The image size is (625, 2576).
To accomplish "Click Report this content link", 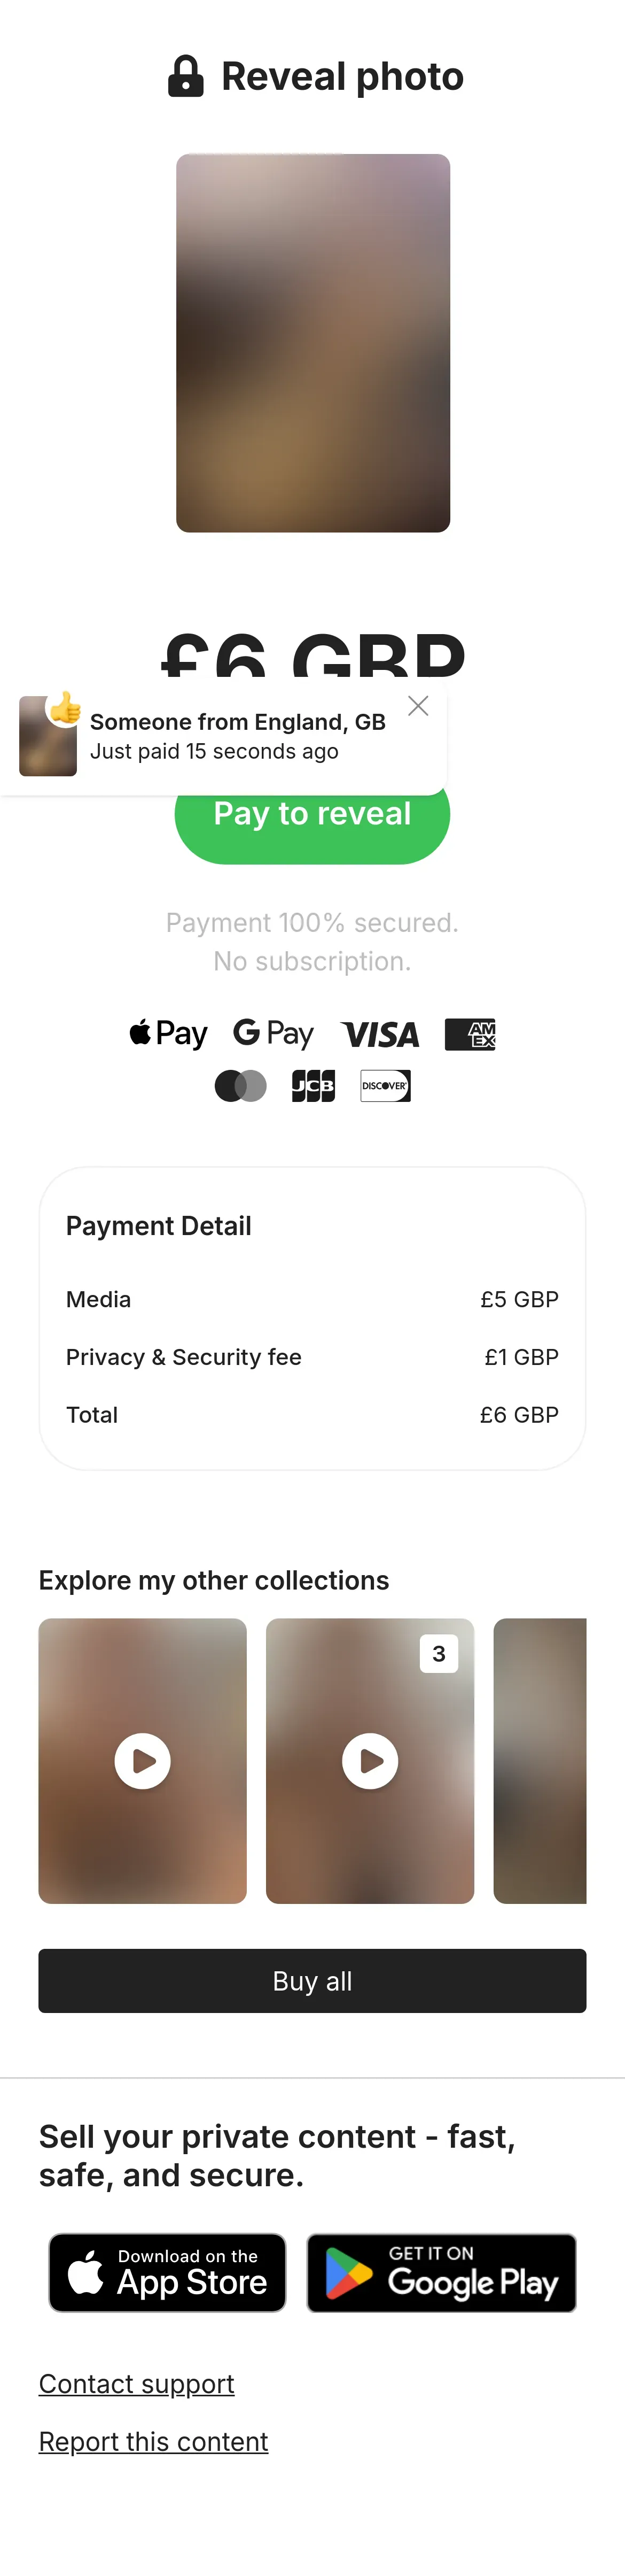I will 154,2441.
